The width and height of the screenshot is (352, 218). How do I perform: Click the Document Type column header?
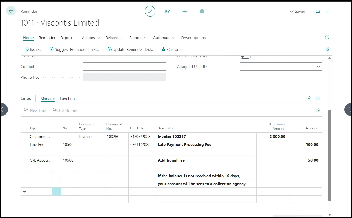[87, 126]
